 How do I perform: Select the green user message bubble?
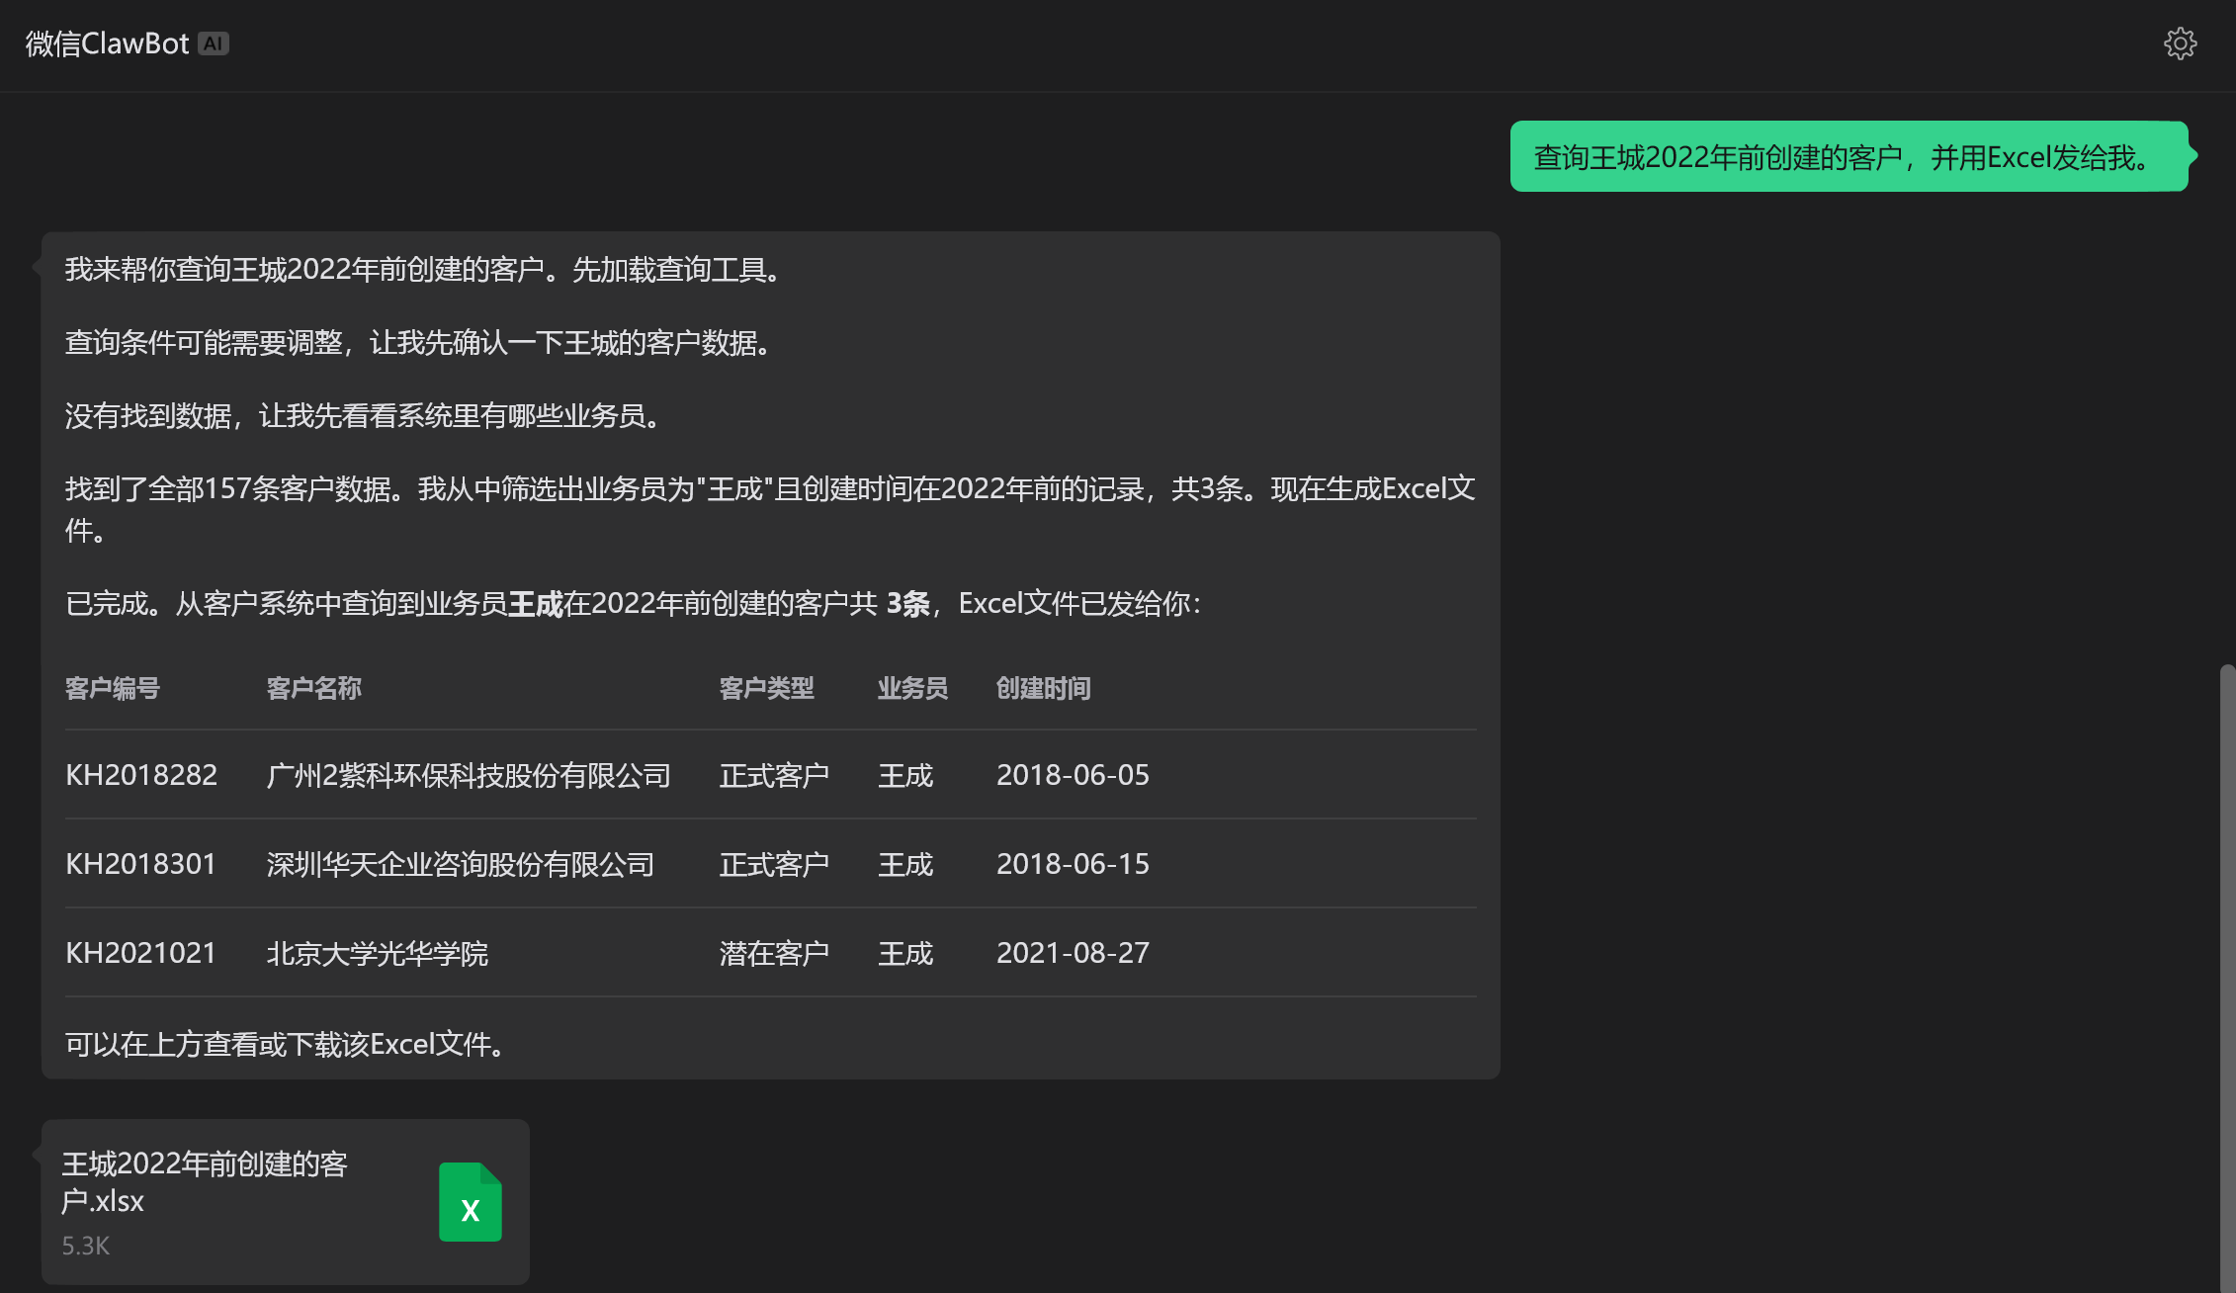coord(1849,156)
